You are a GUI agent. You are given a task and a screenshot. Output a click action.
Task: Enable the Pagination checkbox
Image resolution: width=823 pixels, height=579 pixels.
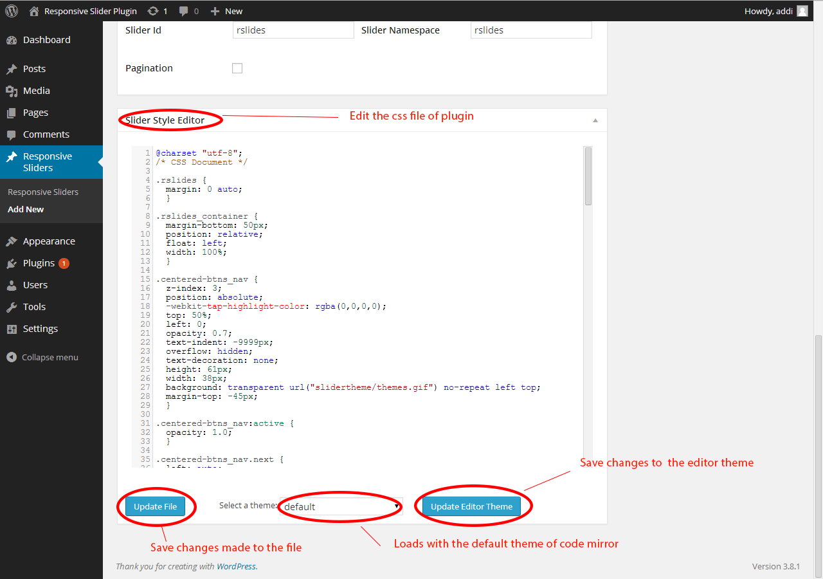pos(237,68)
